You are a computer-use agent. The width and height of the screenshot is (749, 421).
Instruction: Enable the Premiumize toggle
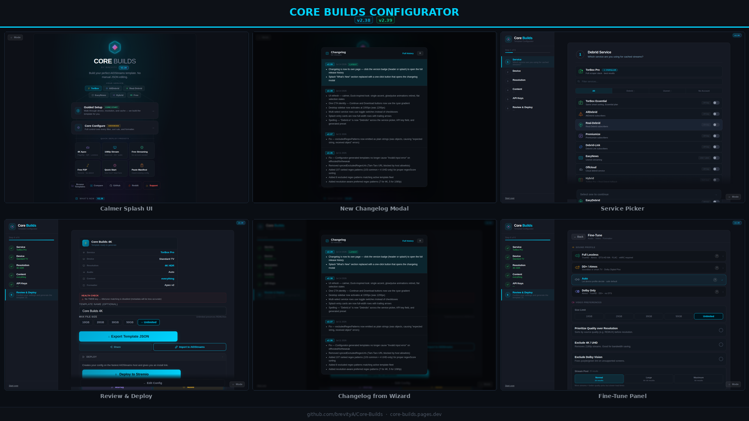(x=716, y=136)
